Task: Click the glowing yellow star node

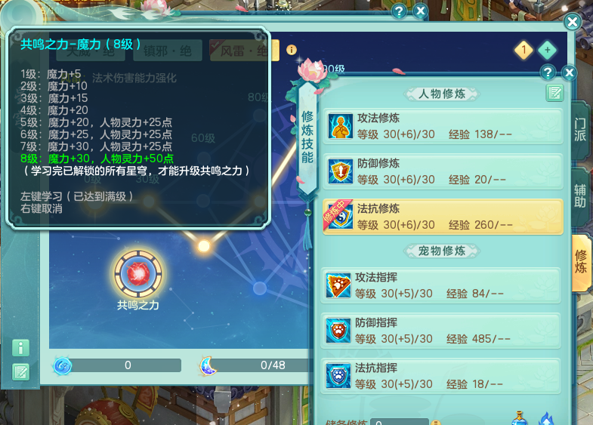Action: (204, 246)
